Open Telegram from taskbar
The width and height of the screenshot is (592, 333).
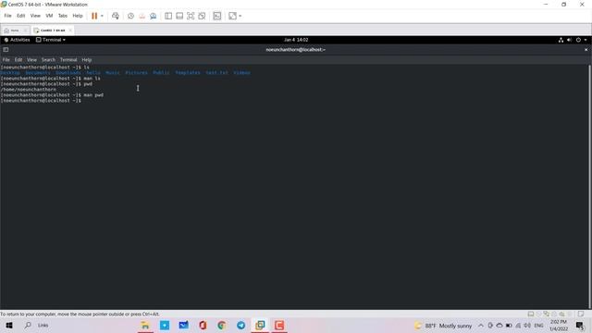coord(240,325)
